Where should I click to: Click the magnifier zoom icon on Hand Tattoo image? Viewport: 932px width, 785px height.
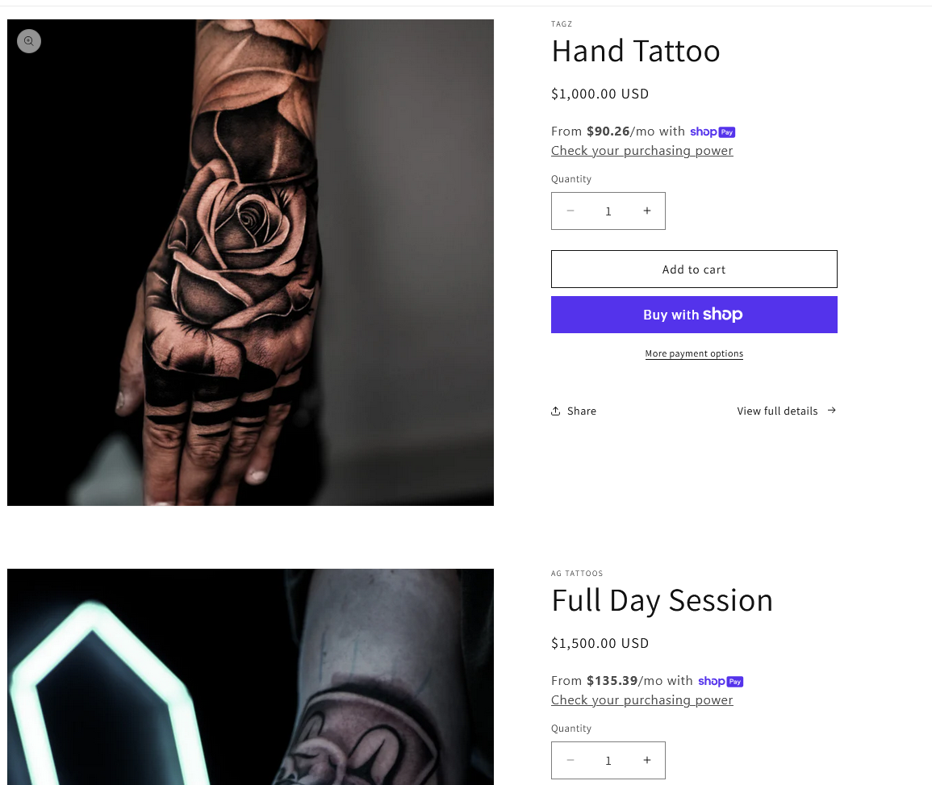coord(28,41)
